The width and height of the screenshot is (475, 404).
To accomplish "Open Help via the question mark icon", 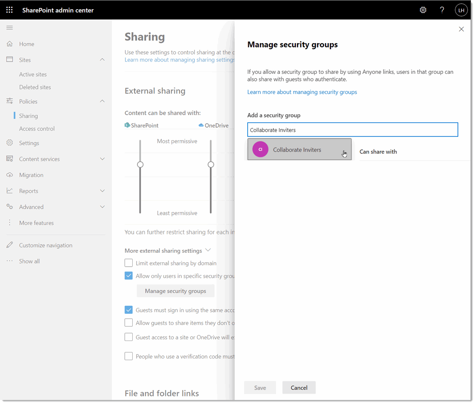I will 442,10.
